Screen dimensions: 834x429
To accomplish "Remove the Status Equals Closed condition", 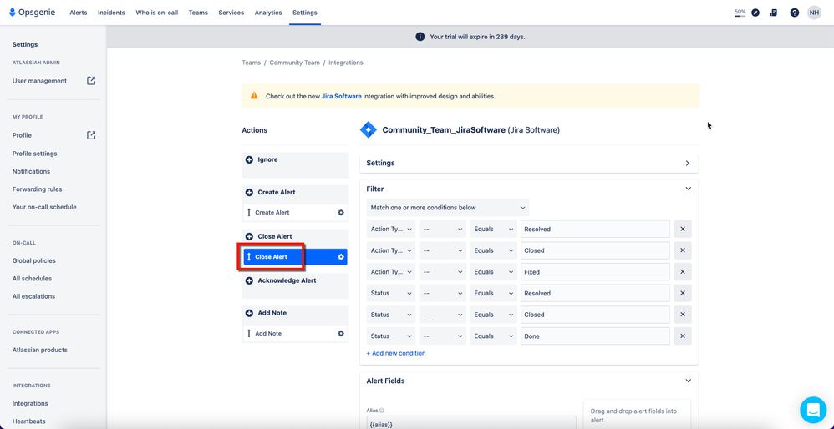I will tap(683, 315).
